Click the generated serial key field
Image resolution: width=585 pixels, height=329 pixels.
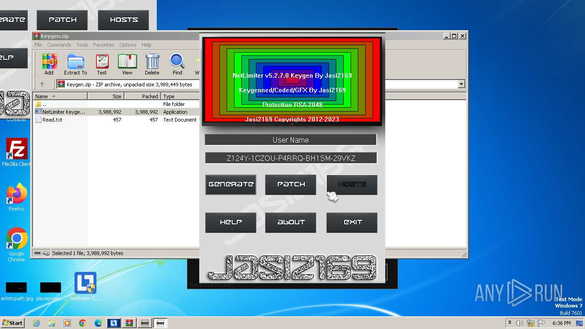coord(291,158)
